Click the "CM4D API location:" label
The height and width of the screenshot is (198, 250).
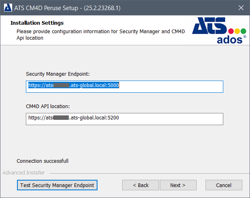click(x=48, y=106)
